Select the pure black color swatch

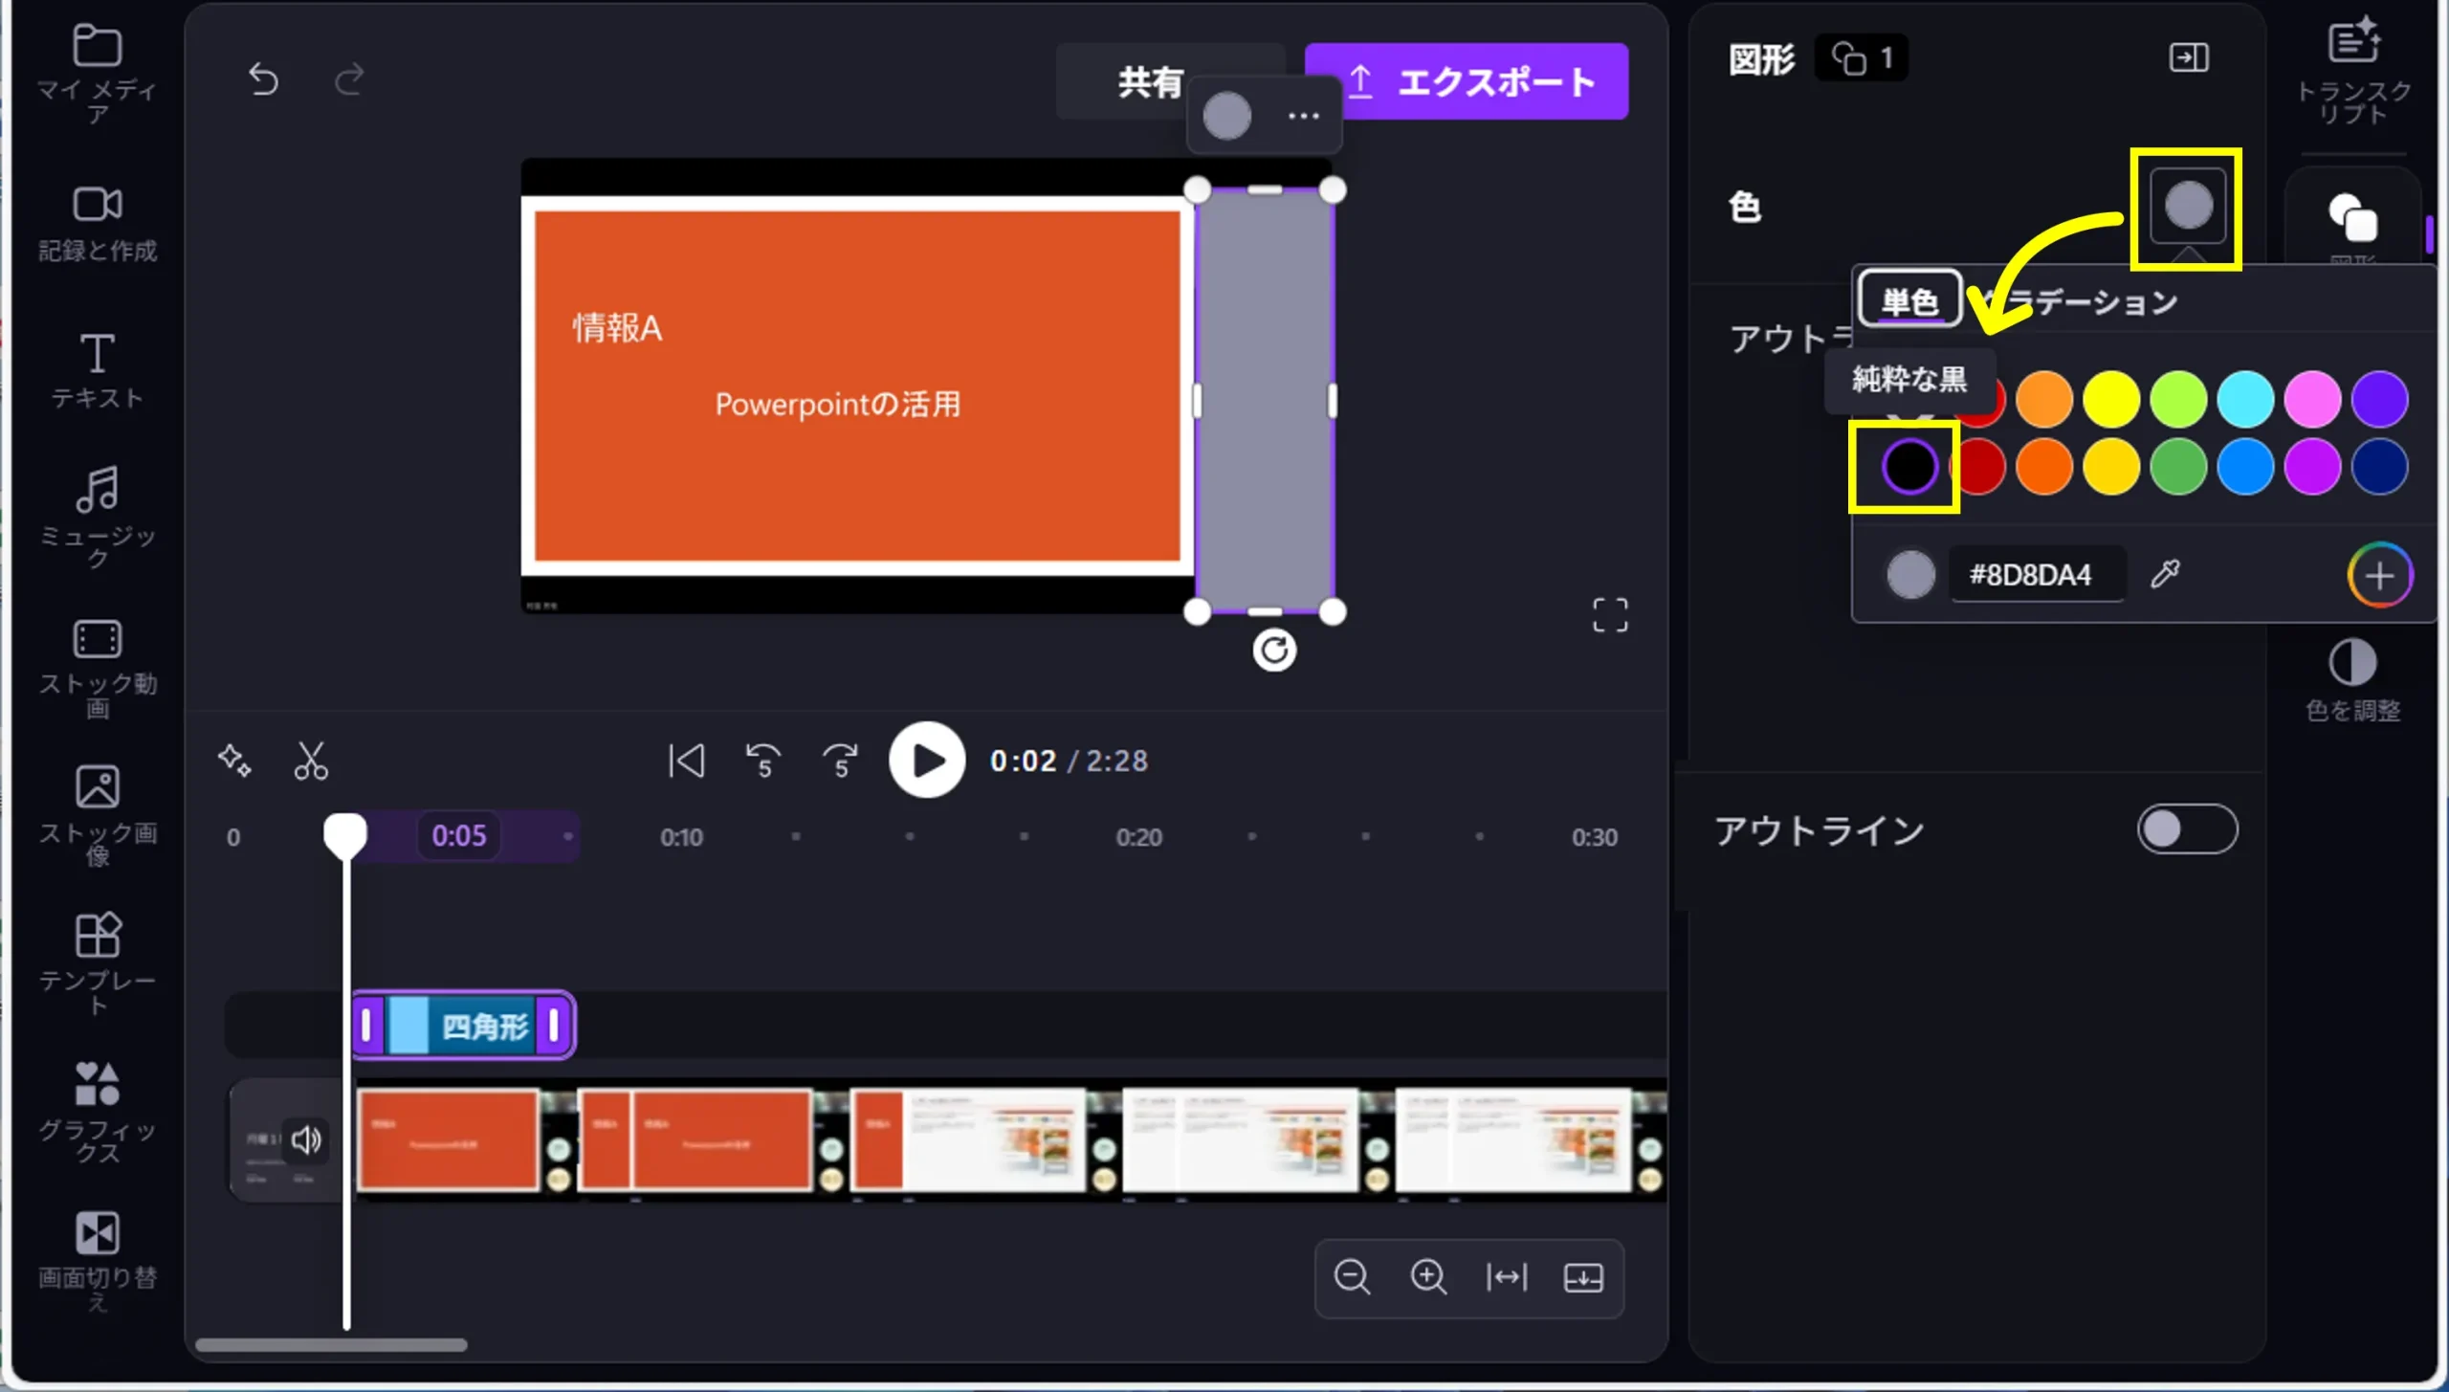click(1909, 467)
